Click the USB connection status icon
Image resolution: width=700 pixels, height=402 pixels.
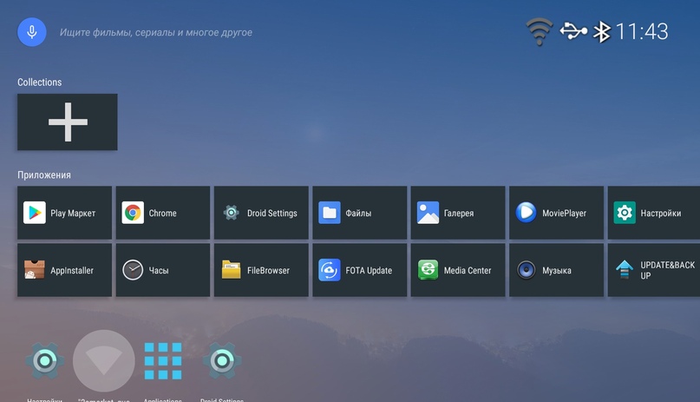tap(573, 30)
